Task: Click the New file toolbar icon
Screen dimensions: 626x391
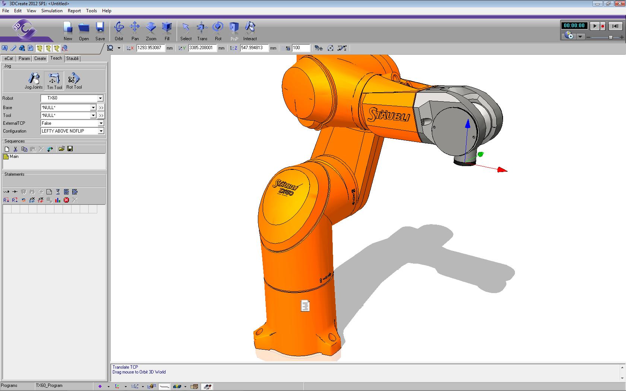Action: coord(68,31)
